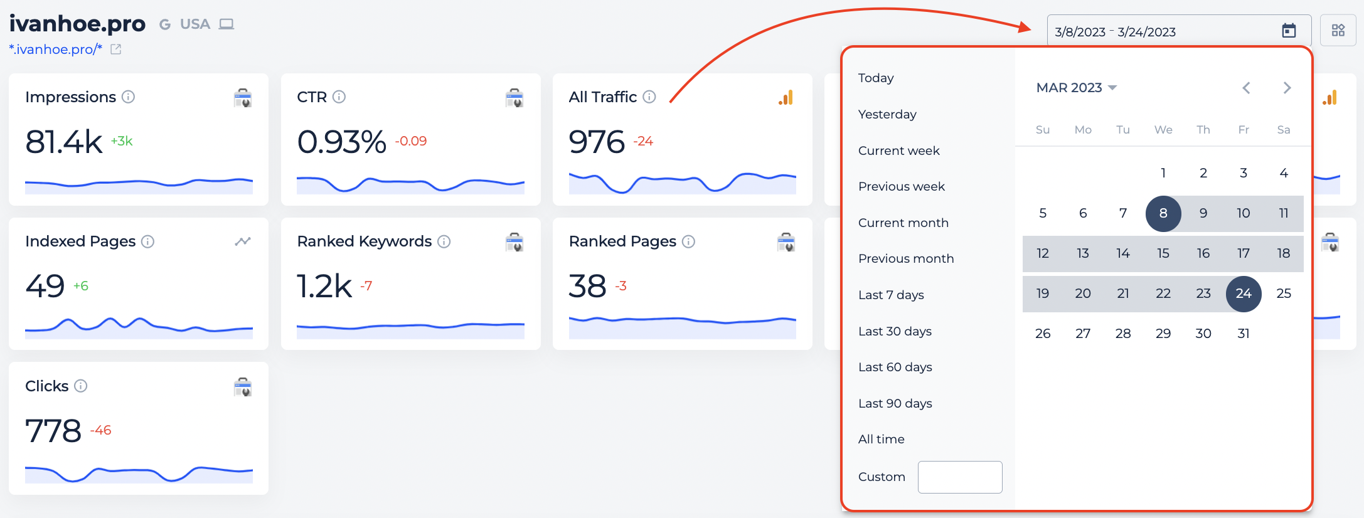The image size is (1364, 518).
Task: Select March 20 in calendar
Action: click(x=1083, y=293)
